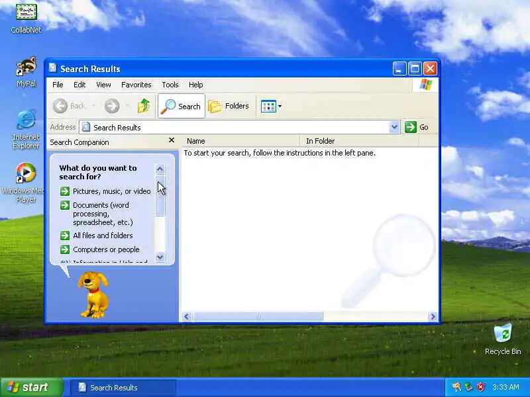
Task: Maximize the Search Results window
Action: pos(415,69)
